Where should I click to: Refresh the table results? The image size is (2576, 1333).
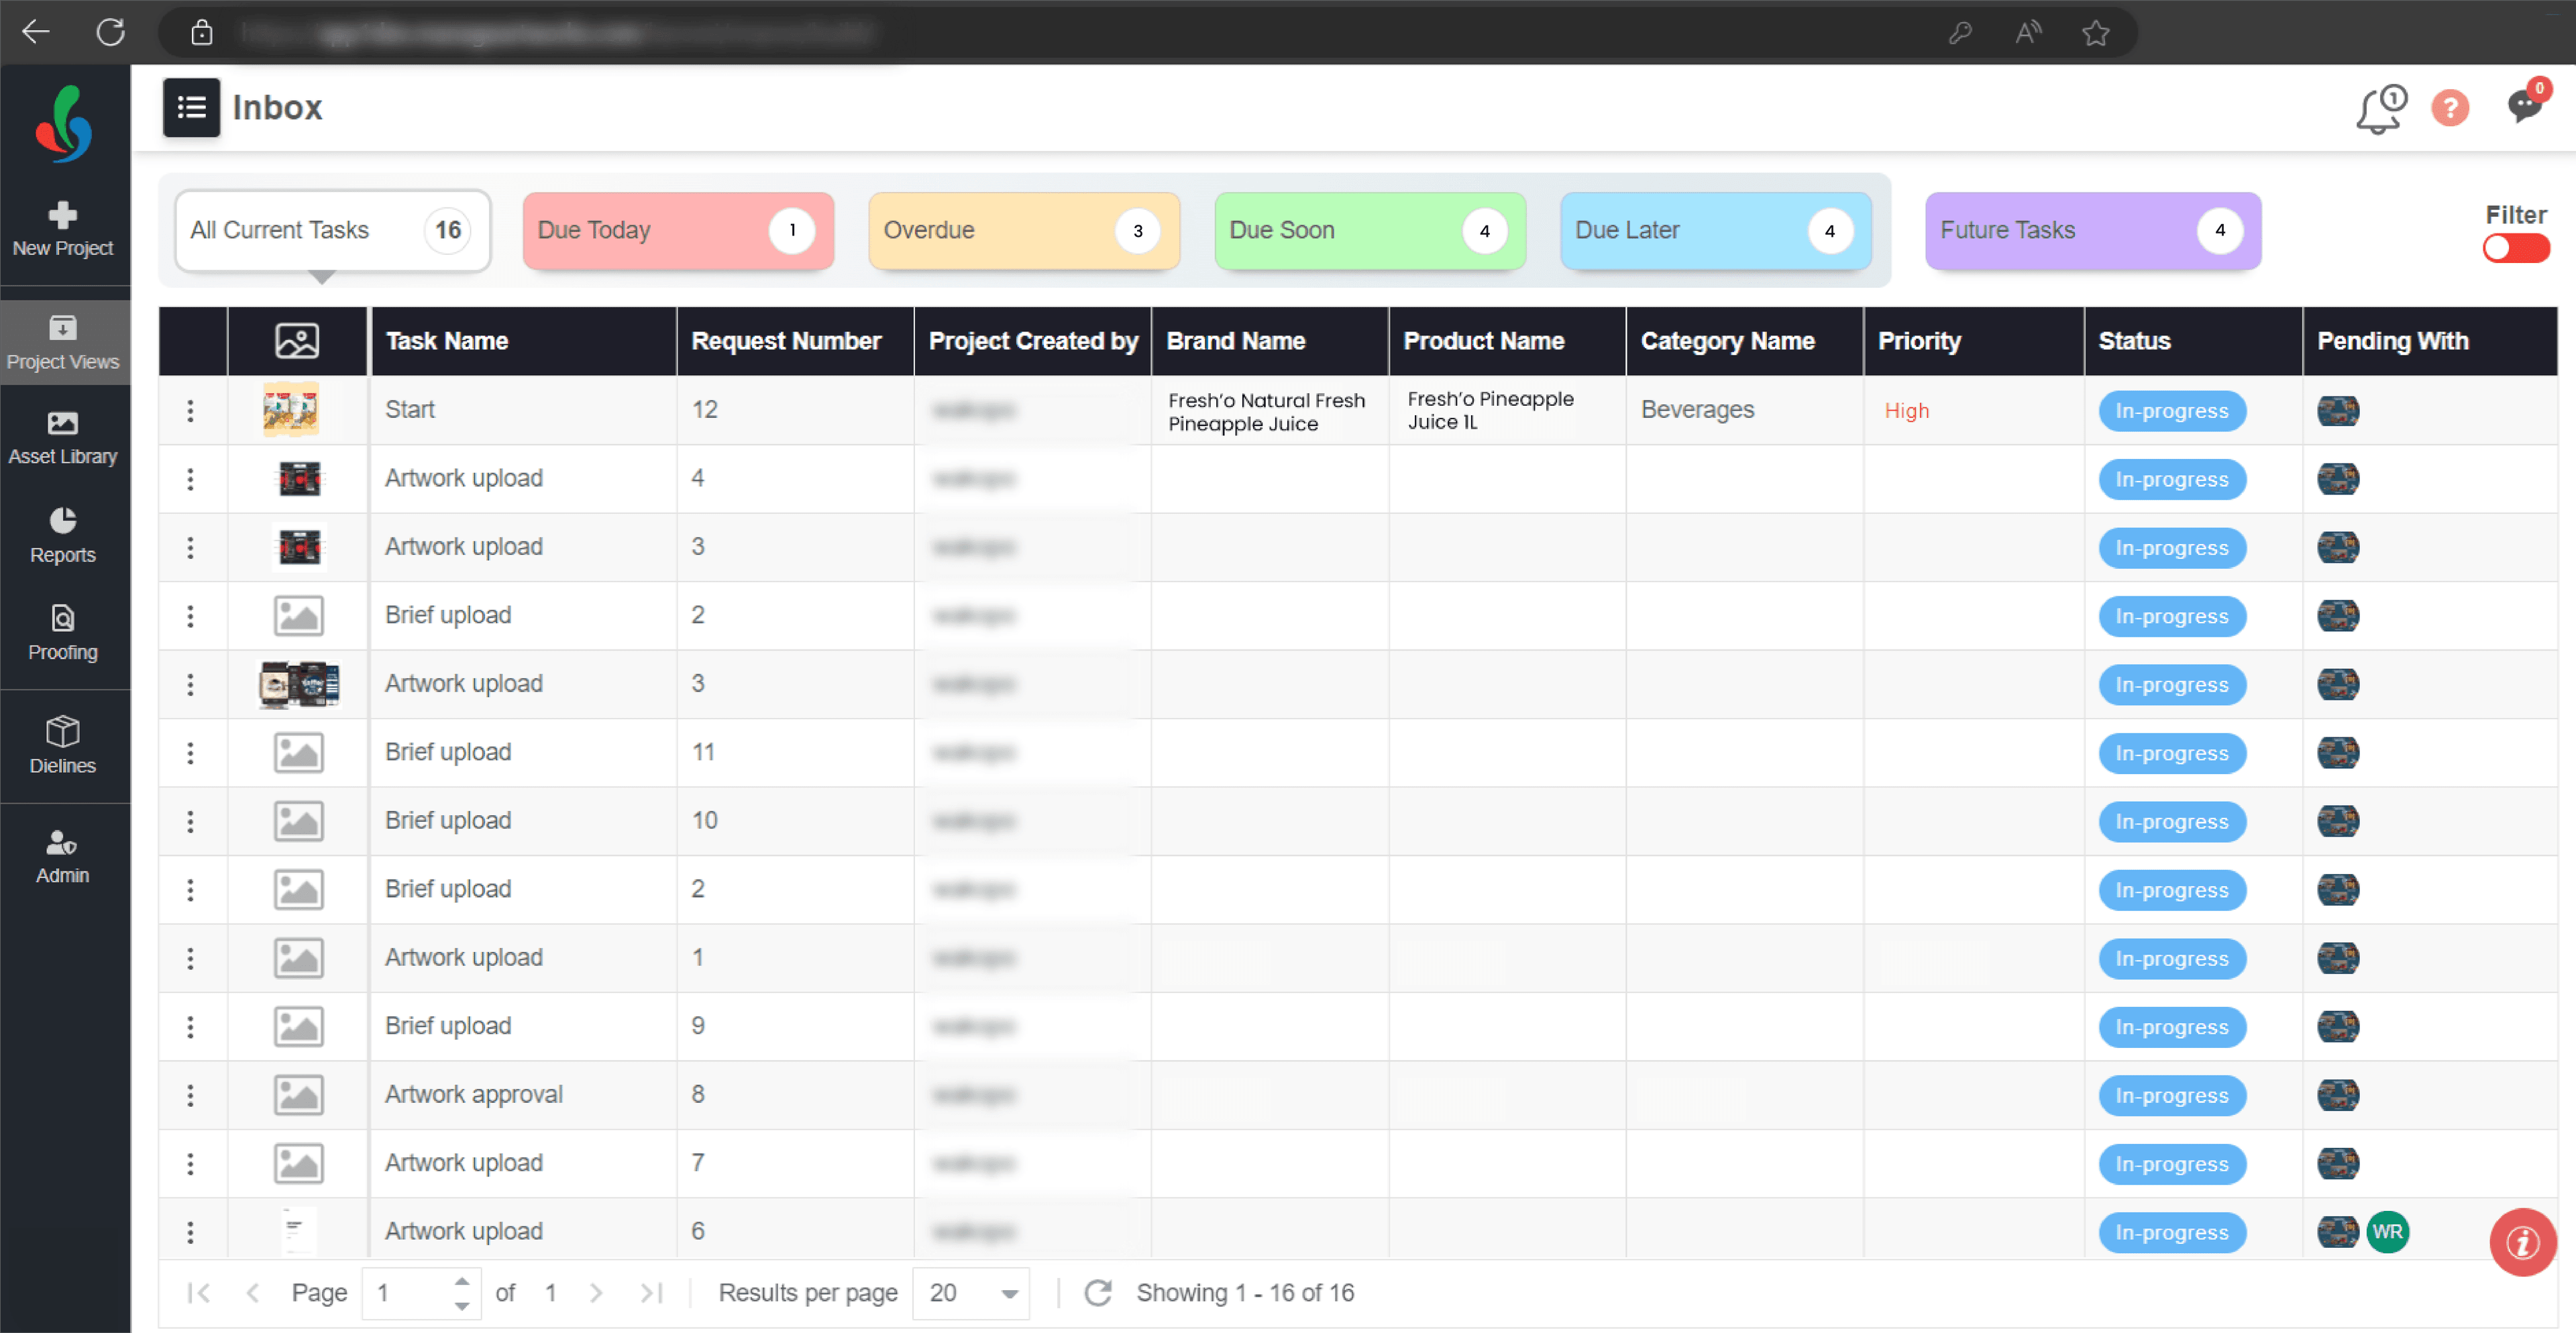[x=1098, y=1293]
